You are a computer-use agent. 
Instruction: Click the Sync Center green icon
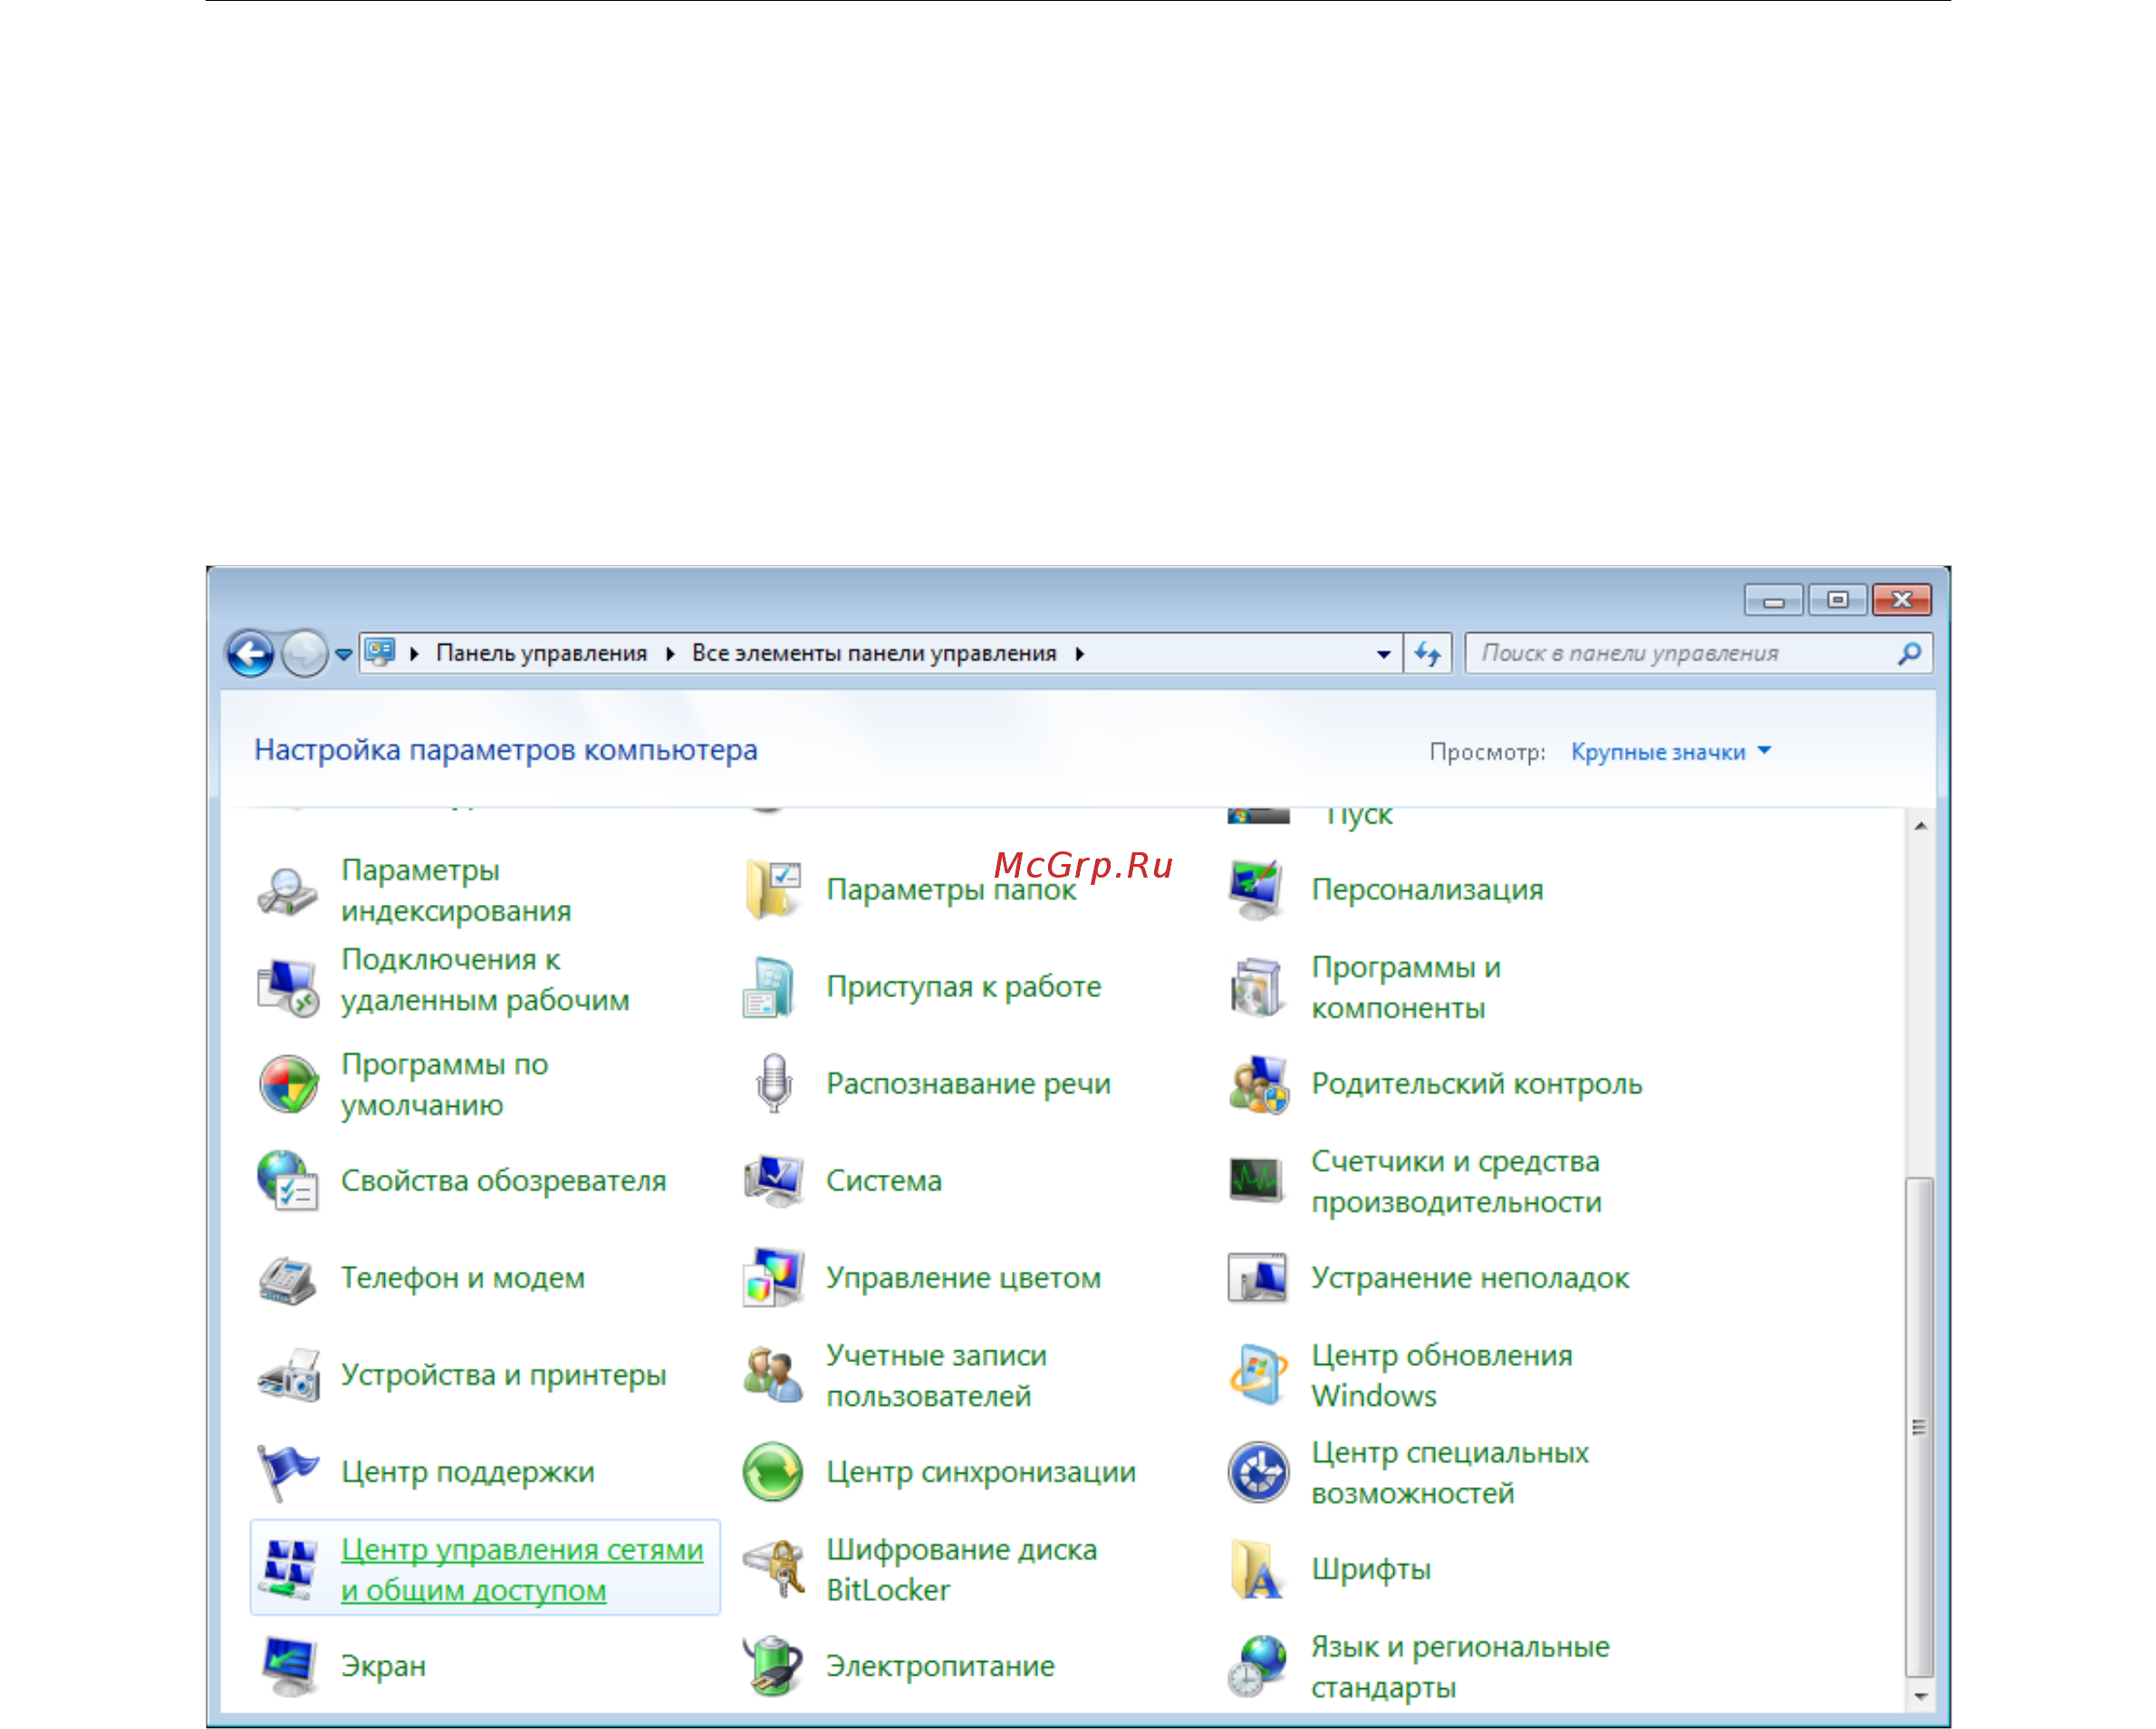(x=773, y=1471)
